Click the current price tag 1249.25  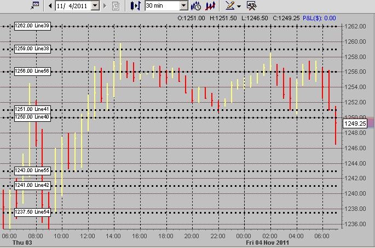tap(355, 123)
